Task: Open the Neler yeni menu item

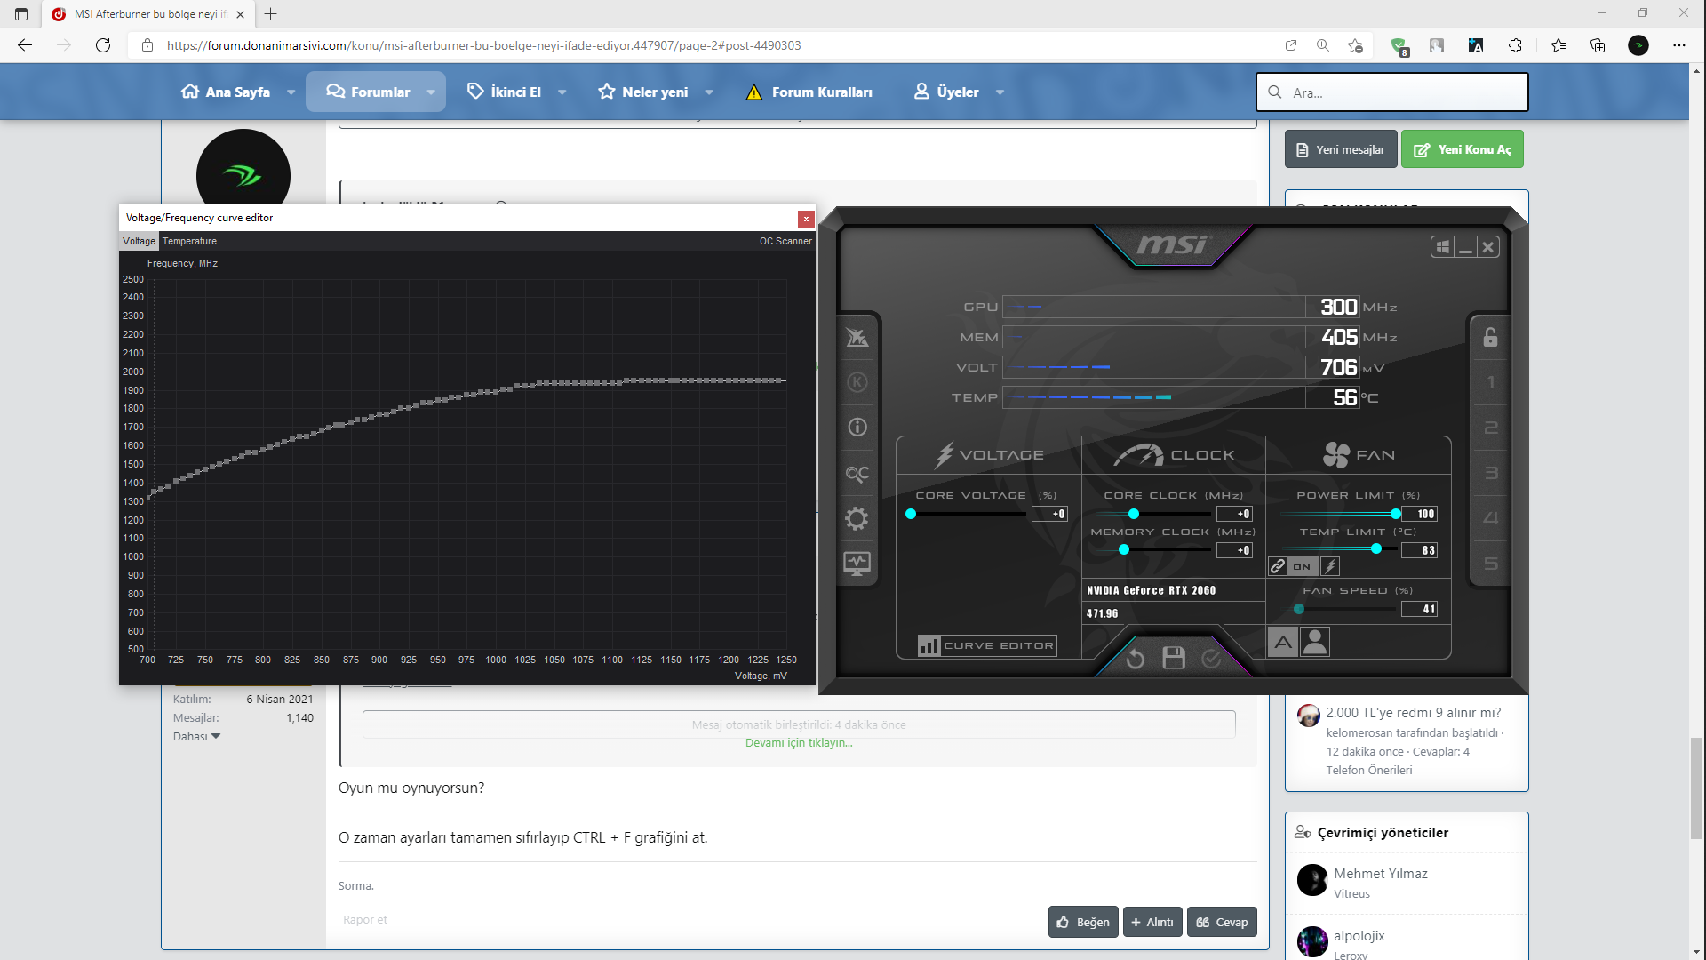Action: [x=643, y=92]
